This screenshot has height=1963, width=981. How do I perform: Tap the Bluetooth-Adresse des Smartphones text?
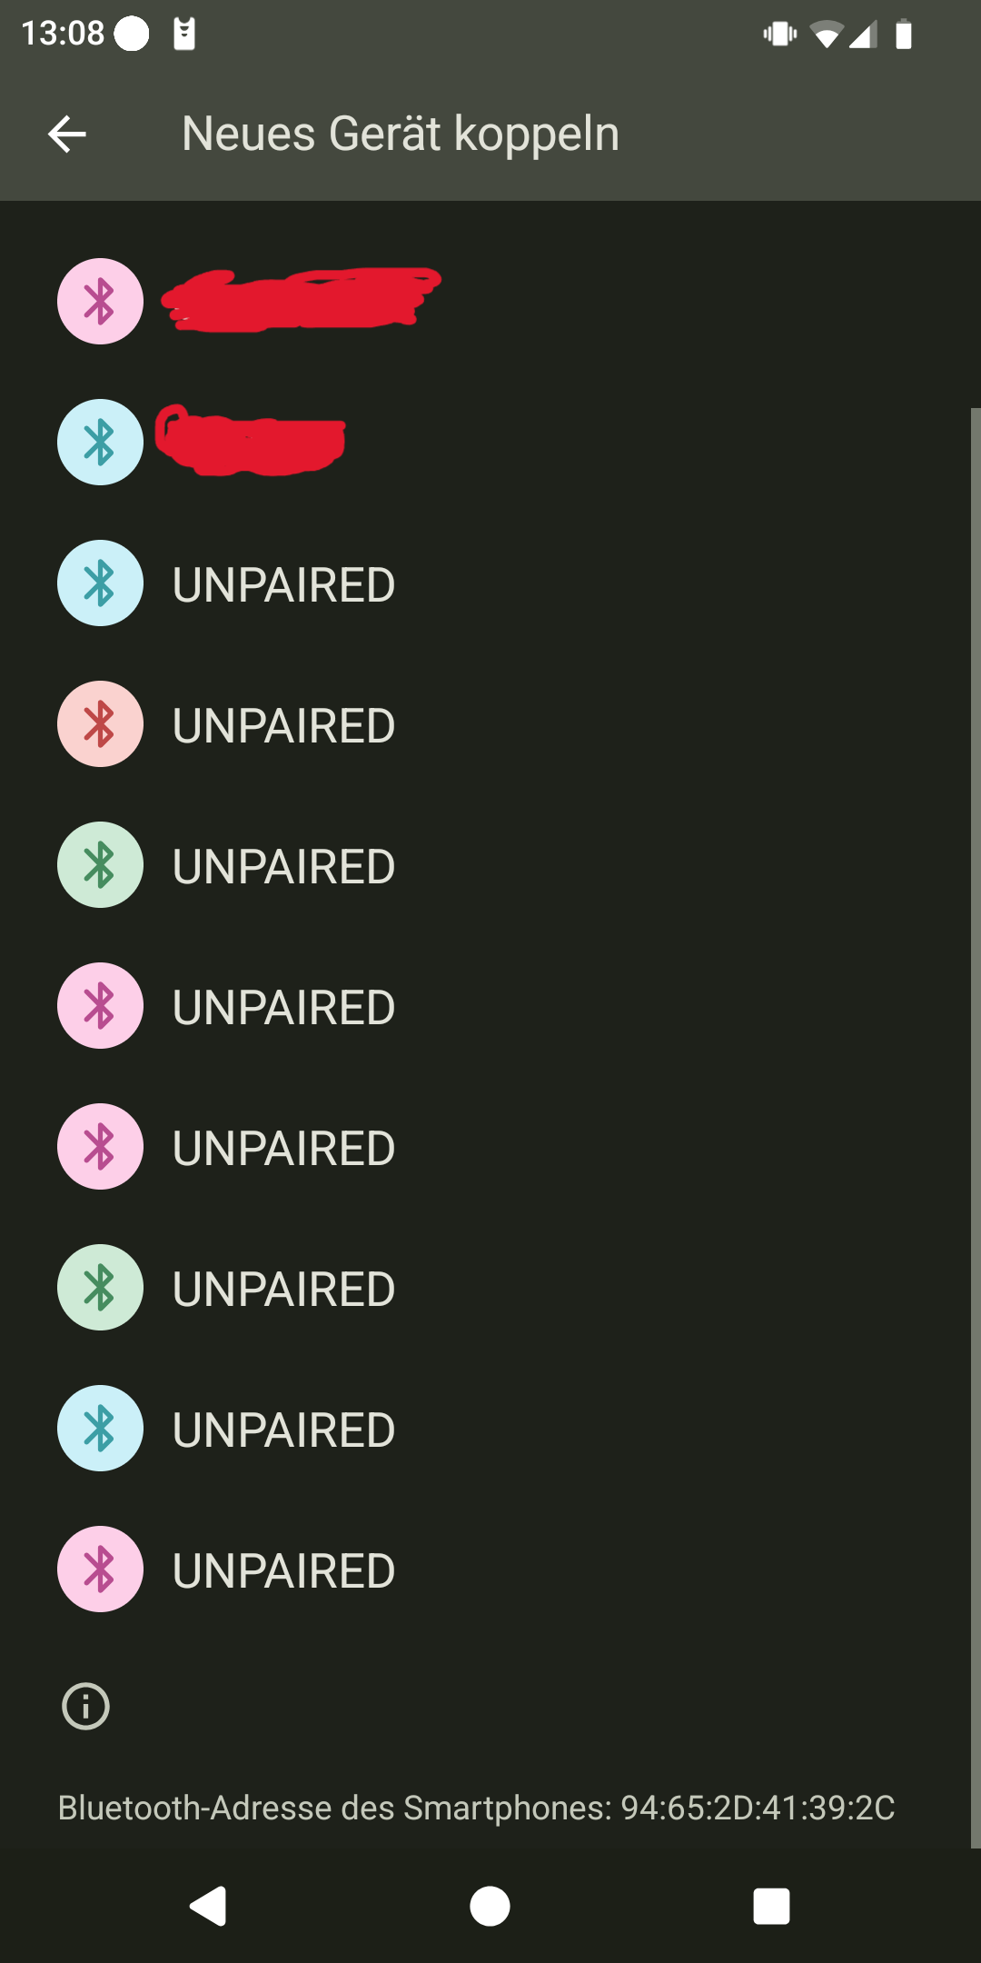pos(476,1808)
